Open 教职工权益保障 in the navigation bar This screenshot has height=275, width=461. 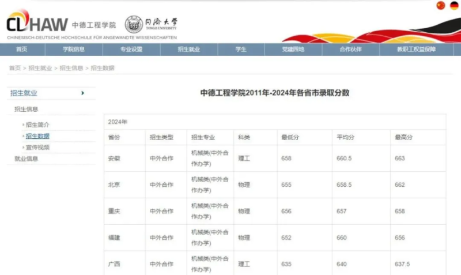tap(417, 50)
